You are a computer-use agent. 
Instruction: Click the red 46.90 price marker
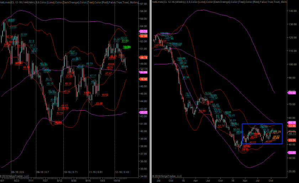coord(144,79)
